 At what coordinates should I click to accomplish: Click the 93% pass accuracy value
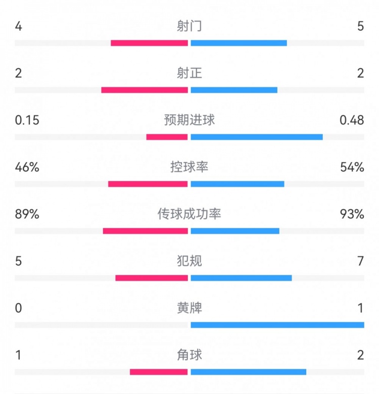352,214
